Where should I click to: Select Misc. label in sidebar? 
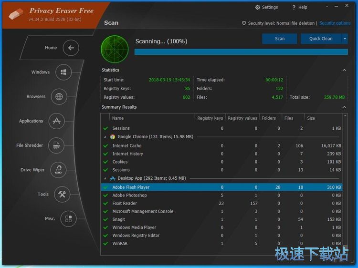(50, 219)
